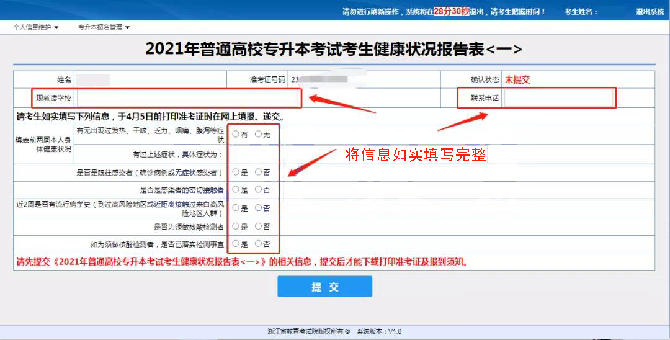Open the 个人信息维护 dropdown menu
The height and width of the screenshot is (340, 670).
click(35, 27)
